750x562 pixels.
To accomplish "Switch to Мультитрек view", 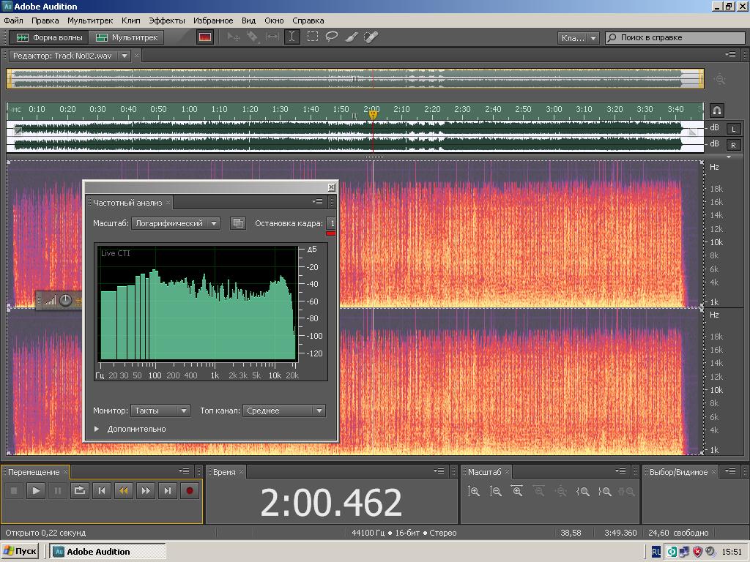I will 127,37.
